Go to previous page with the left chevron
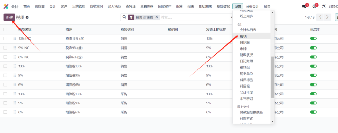Viewport: 338px width, 133px height. click(320, 17)
